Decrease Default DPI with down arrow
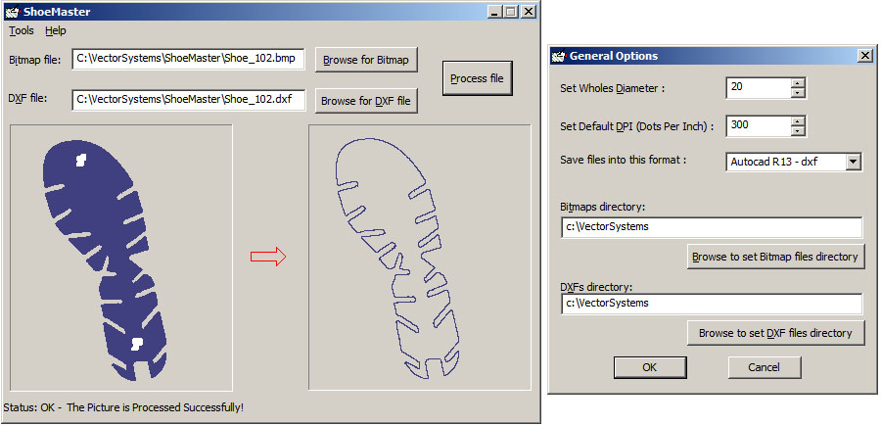Screen dimensions: 881x426 (x=798, y=131)
